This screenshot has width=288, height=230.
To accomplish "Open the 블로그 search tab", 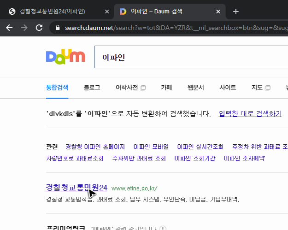I will click(92, 88).
